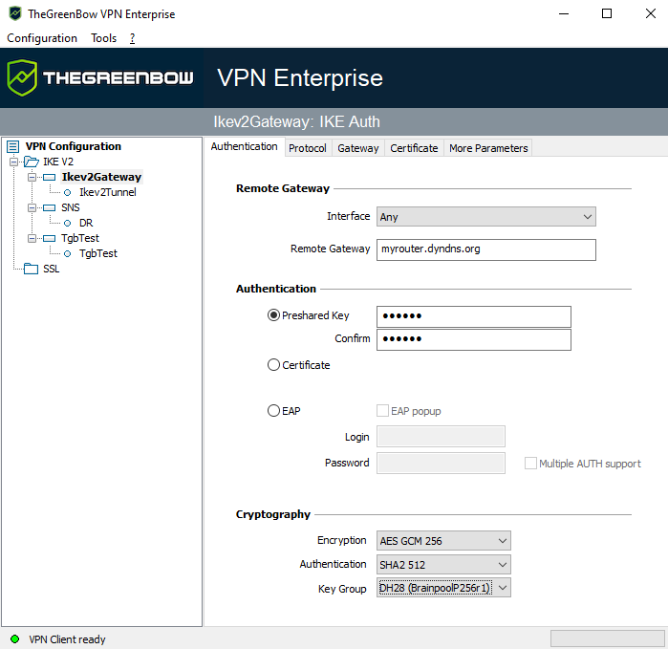Click the IKE V2 folder icon

coord(31,162)
